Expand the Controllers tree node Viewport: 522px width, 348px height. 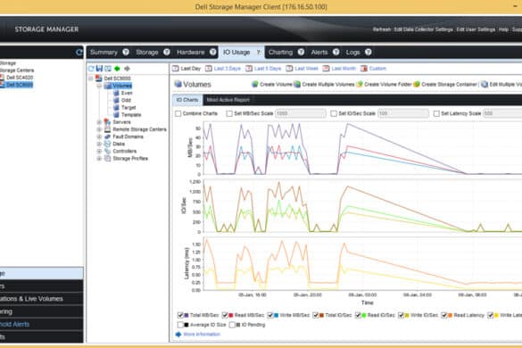point(99,151)
